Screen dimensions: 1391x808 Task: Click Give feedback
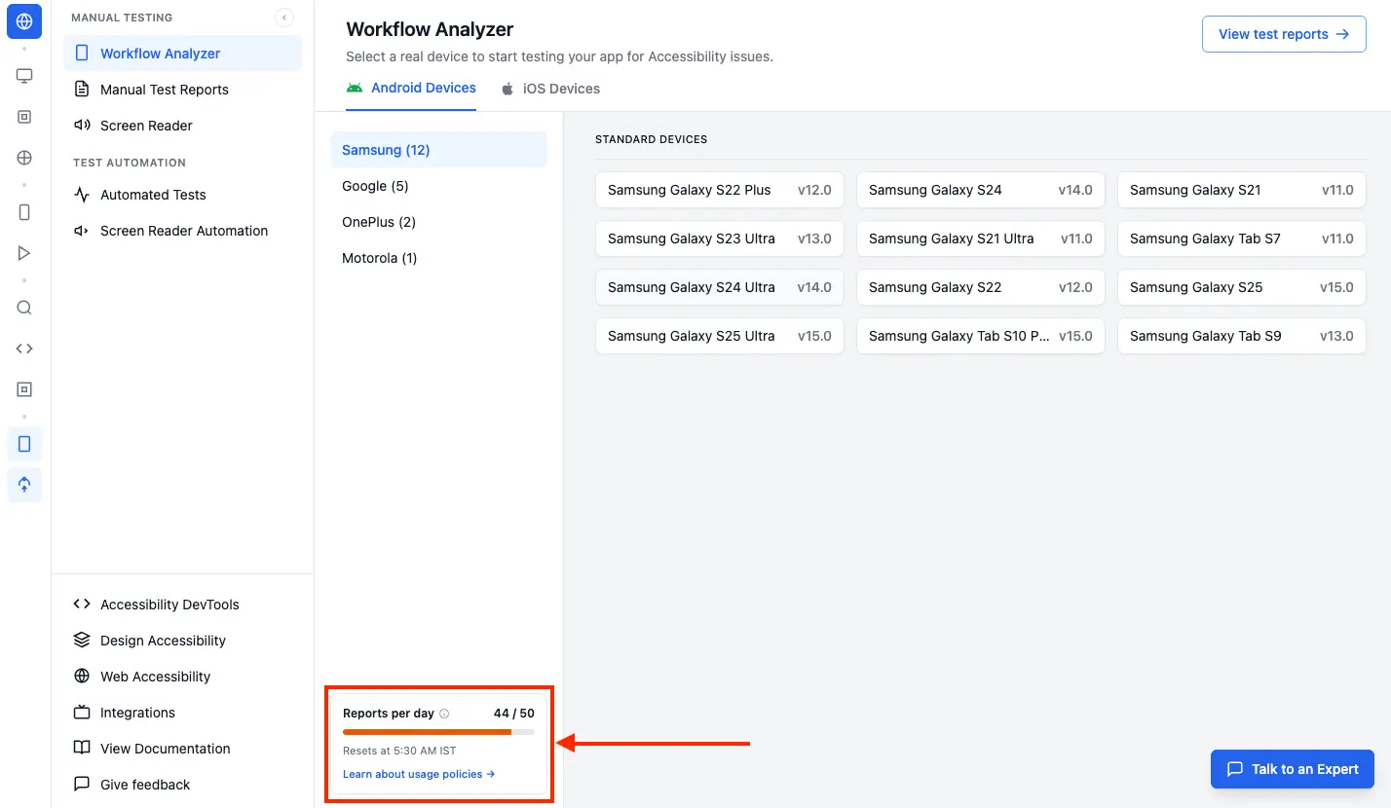pyautogui.click(x=183, y=785)
